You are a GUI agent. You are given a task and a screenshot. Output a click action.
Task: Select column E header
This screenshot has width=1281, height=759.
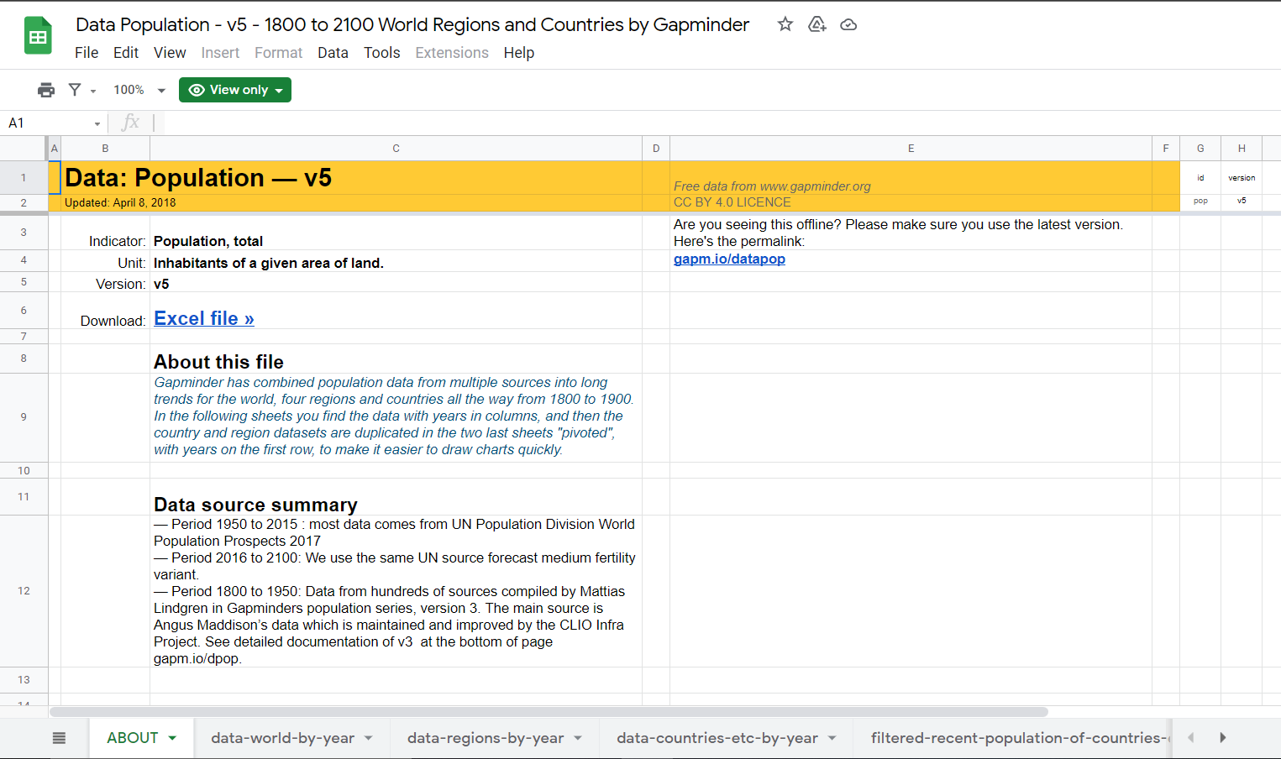coord(911,149)
